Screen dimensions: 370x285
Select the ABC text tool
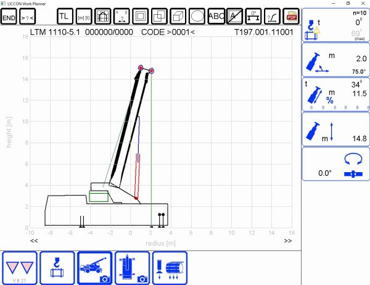coord(216,16)
